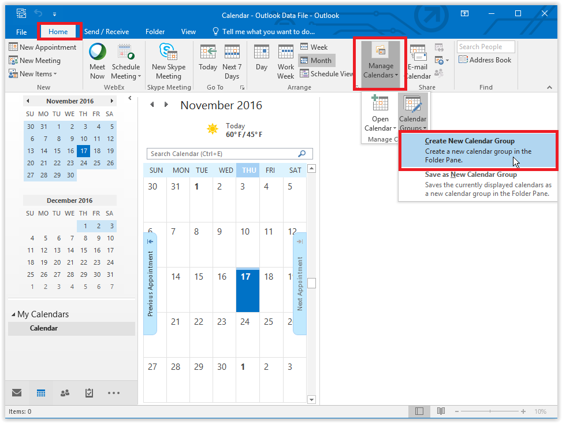Open the Folder tab

155,32
